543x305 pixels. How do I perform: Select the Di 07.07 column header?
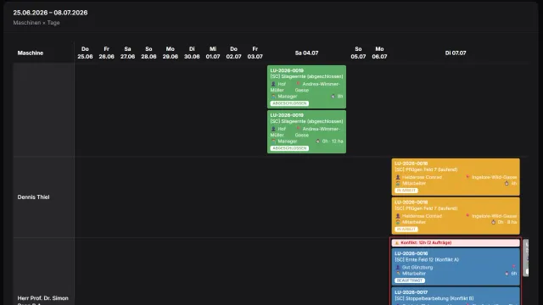tap(456, 53)
